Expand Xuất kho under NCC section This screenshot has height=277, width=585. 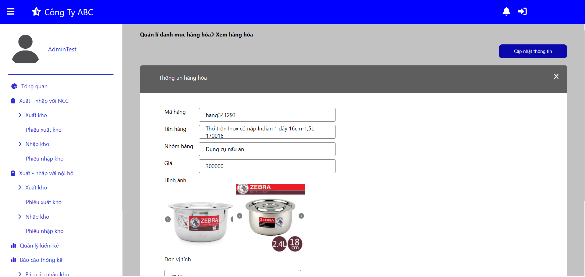click(20, 115)
